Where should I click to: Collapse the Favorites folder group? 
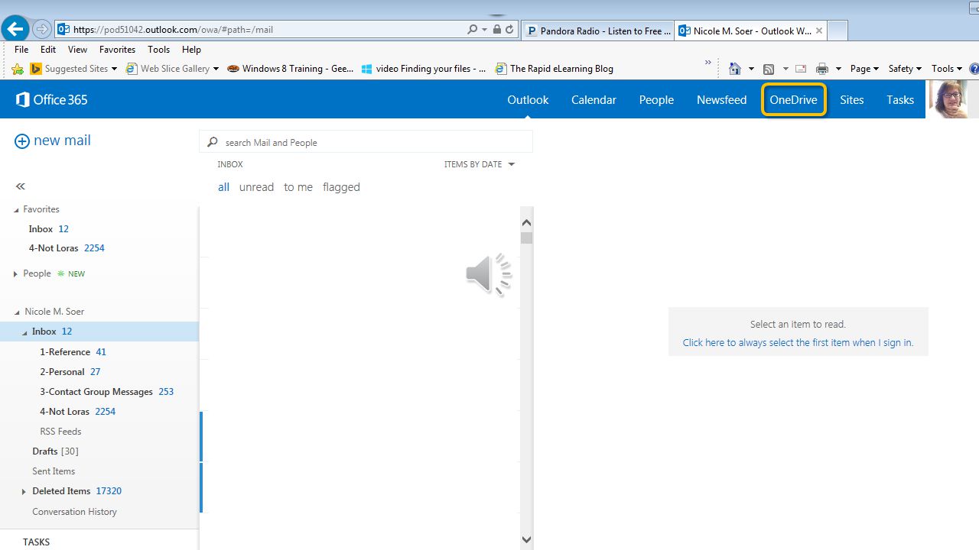(x=16, y=210)
